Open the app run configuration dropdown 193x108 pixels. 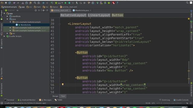59,3
